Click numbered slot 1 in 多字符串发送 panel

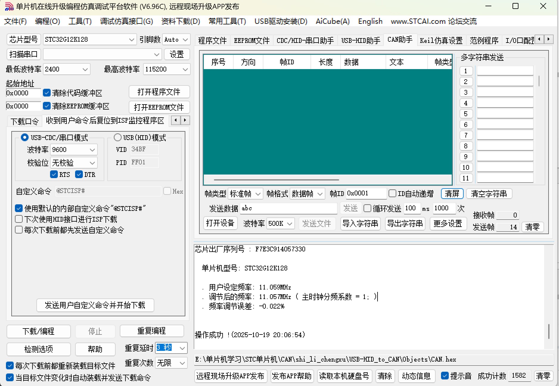point(466,71)
